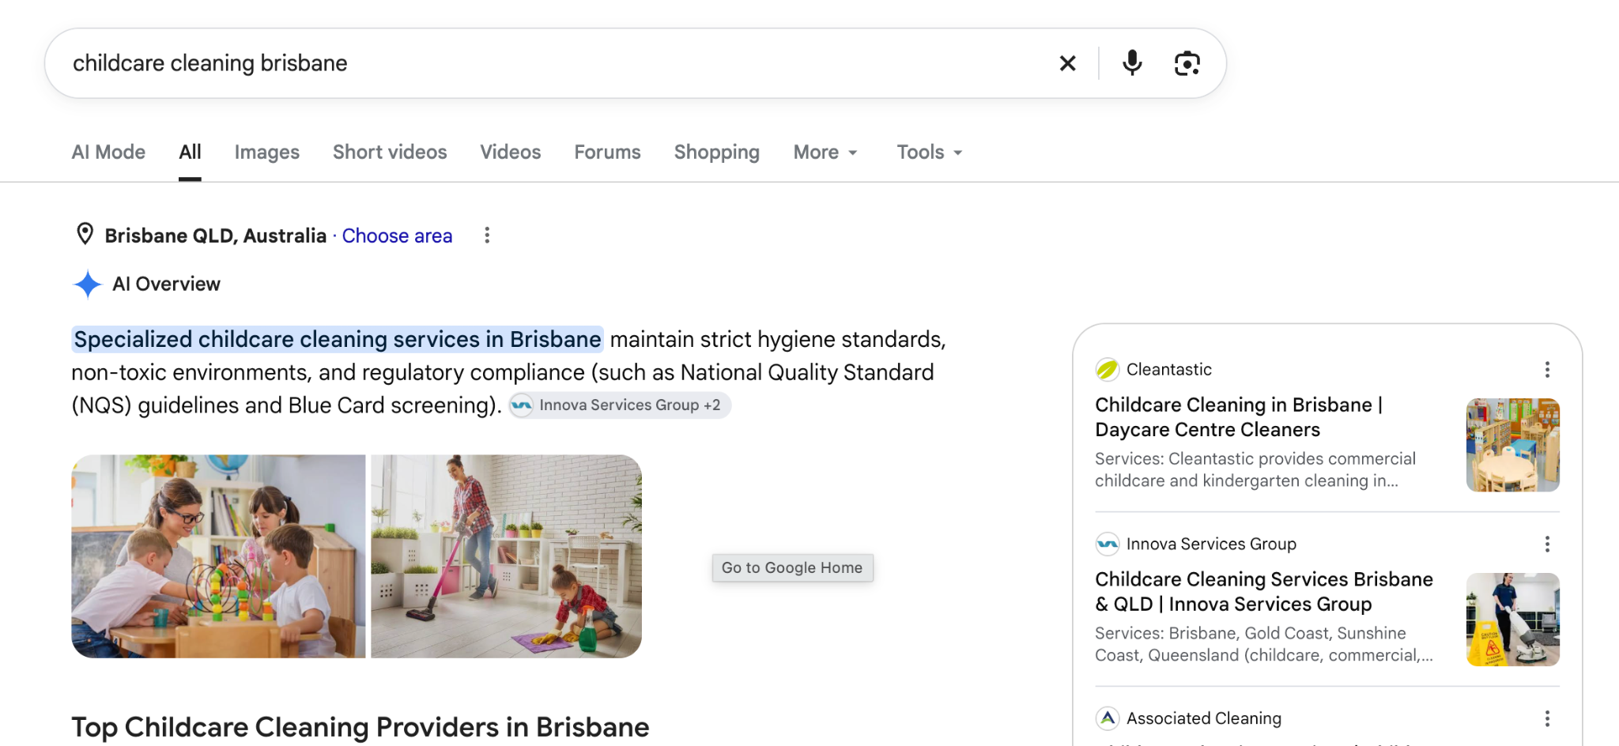The width and height of the screenshot is (1619, 746).
Task: Click the Cleantastic services description snippet
Action: 1255,470
